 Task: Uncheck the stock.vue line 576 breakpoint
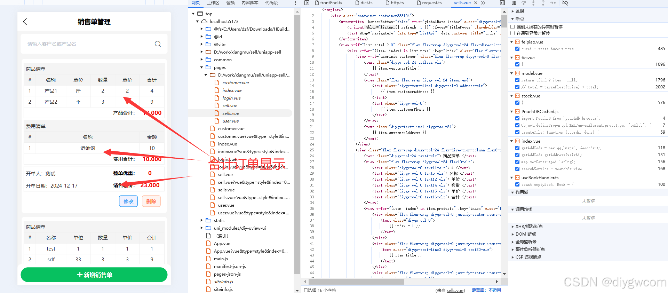(x=517, y=103)
